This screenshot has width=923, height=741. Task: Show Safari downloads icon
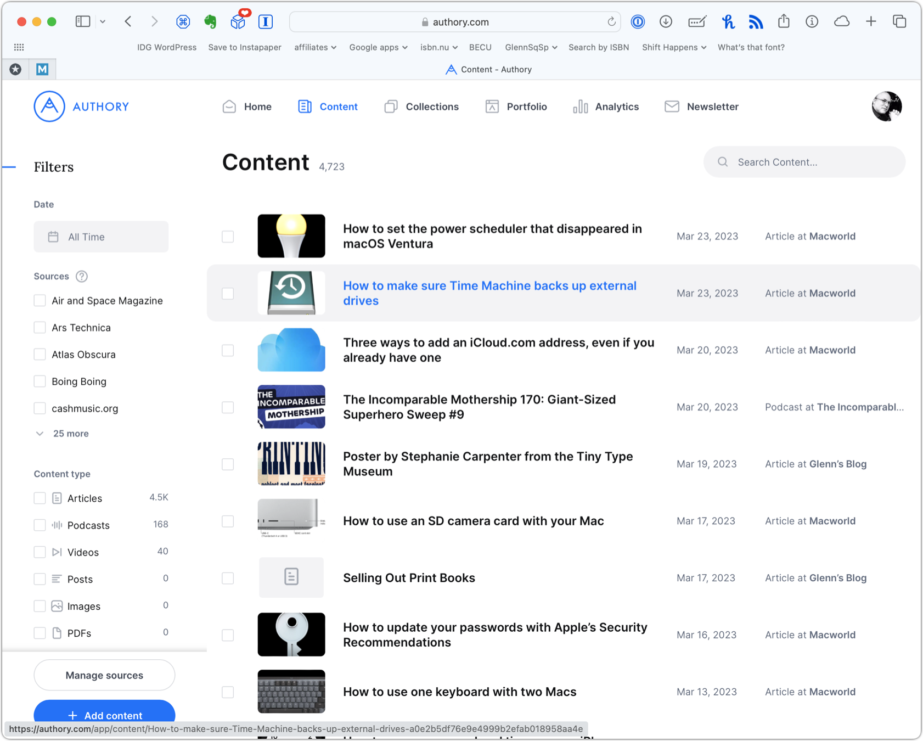point(666,21)
